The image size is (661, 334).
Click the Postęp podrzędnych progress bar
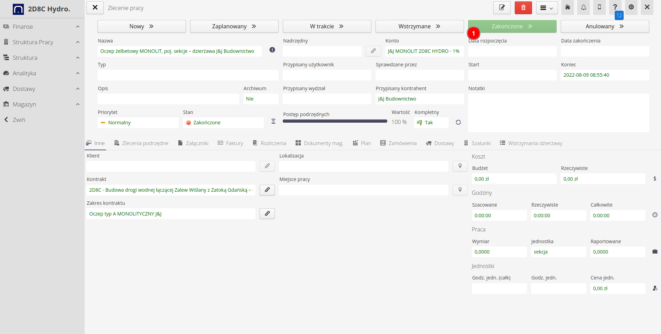335,121
